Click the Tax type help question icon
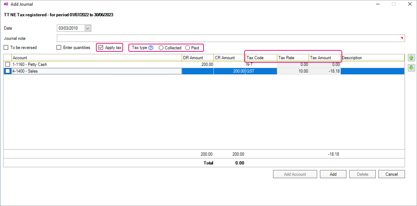This screenshot has width=417, height=206. 151,48
